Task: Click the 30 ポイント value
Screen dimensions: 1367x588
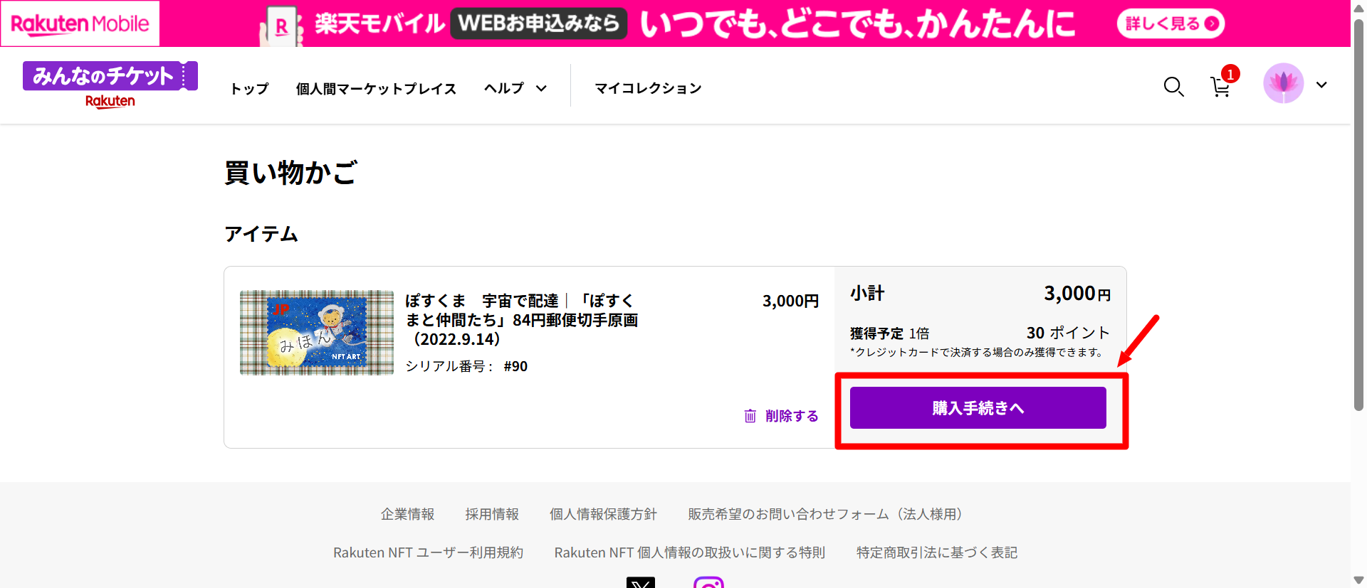Action: coord(1068,333)
